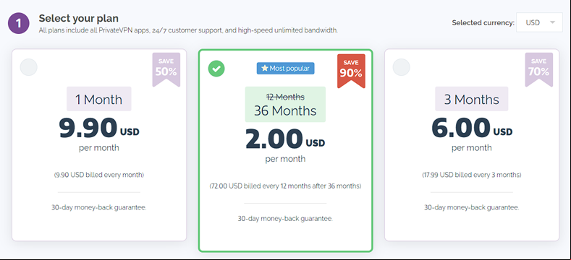Open the Selected currency USD dropdown
The width and height of the screenshot is (571, 260).
(539, 22)
